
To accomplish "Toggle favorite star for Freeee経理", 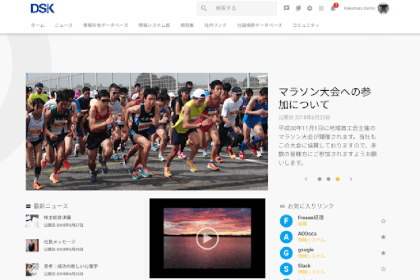I will point(384,221).
